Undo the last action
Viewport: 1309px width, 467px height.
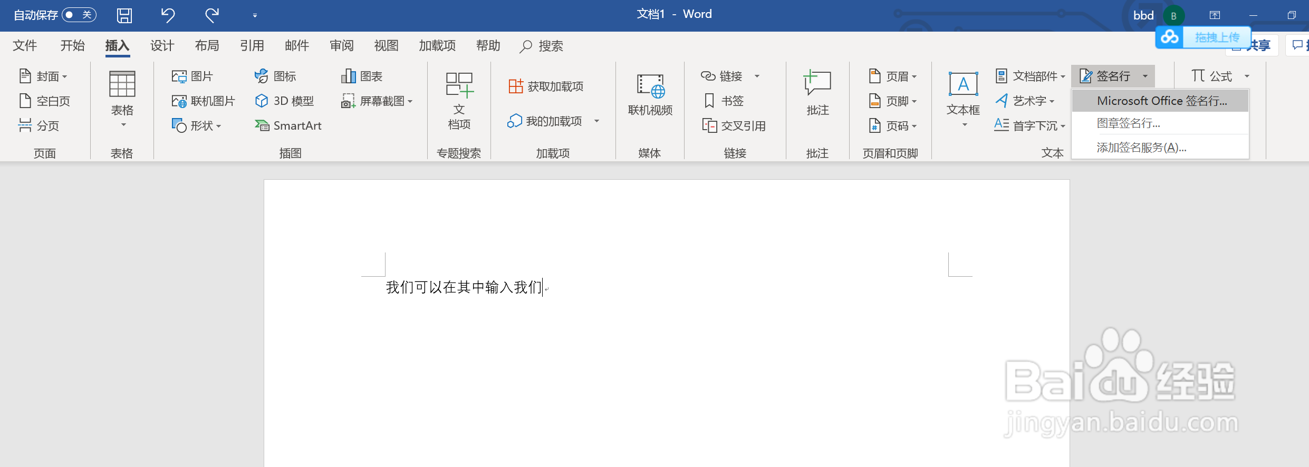[168, 15]
